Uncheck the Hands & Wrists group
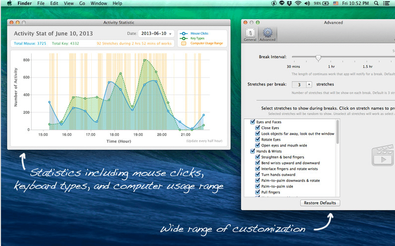The width and height of the screenshot is (395, 246). click(253, 151)
